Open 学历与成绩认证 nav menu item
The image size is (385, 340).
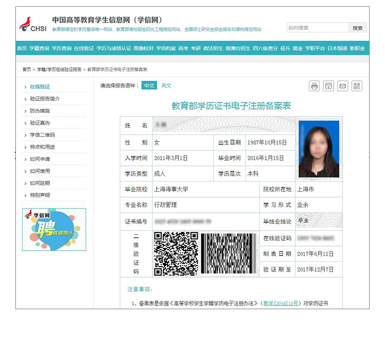coord(113,48)
